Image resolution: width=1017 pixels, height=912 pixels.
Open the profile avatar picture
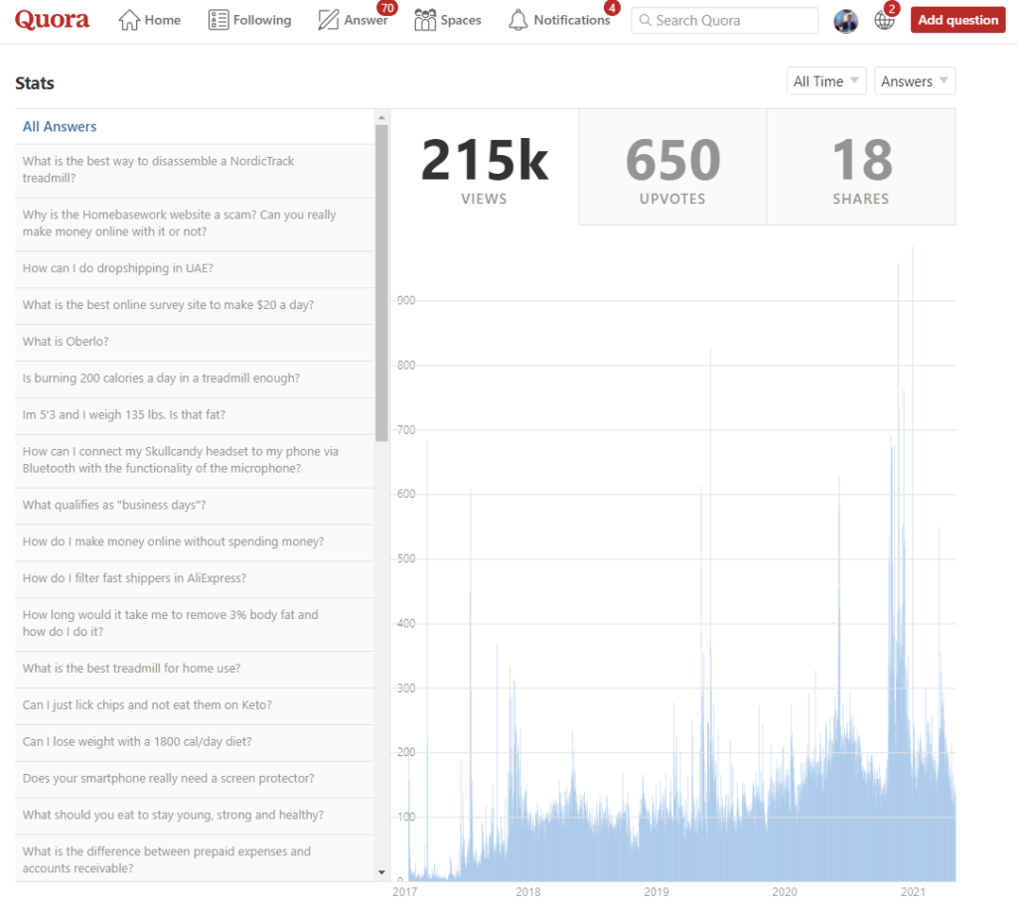tap(846, 21)
